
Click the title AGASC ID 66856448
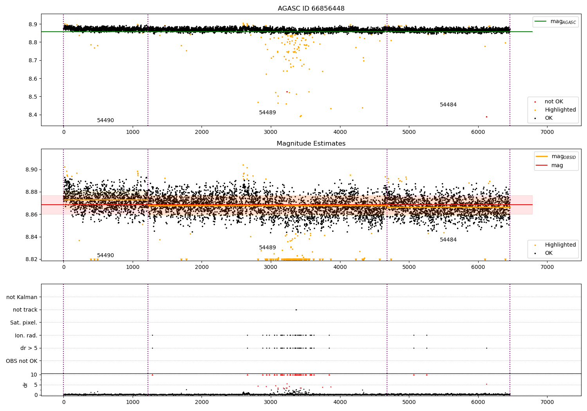[x=311, y=8]
